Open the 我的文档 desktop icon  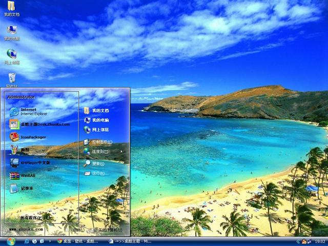11,9
